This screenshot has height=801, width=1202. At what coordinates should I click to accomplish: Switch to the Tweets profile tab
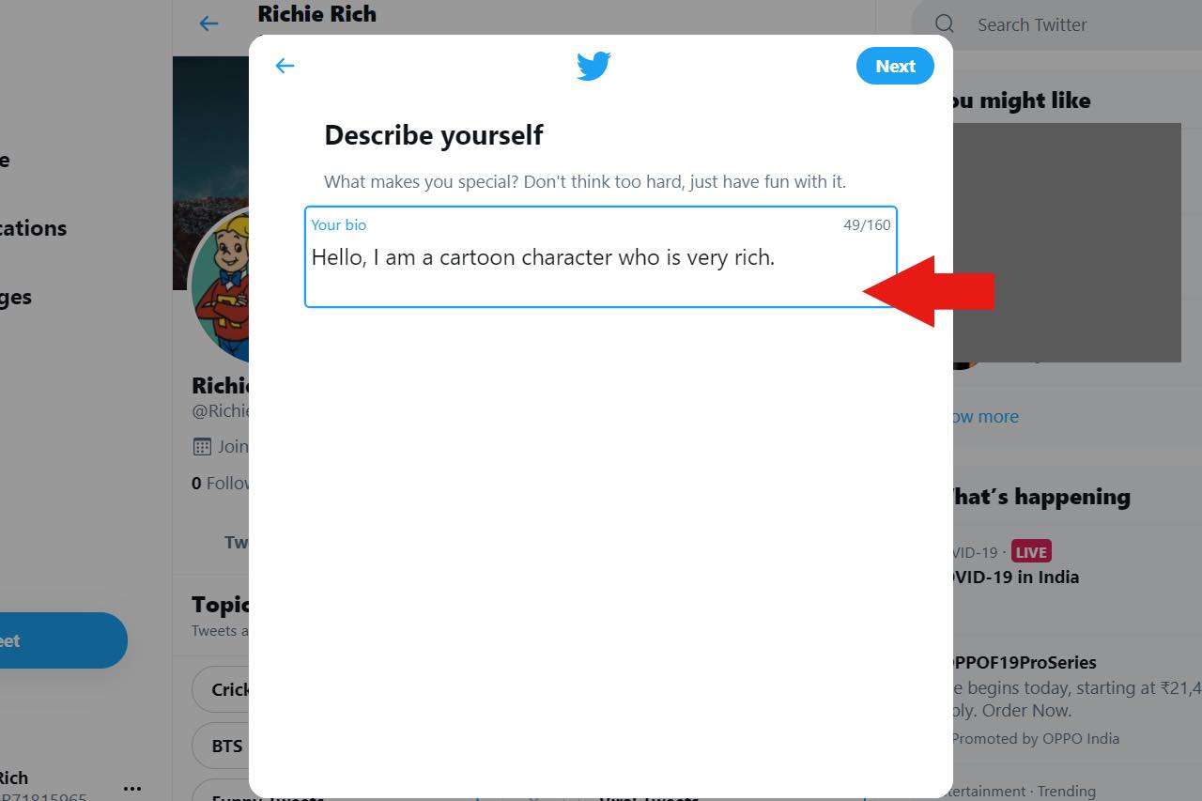[x=236, y=542]
